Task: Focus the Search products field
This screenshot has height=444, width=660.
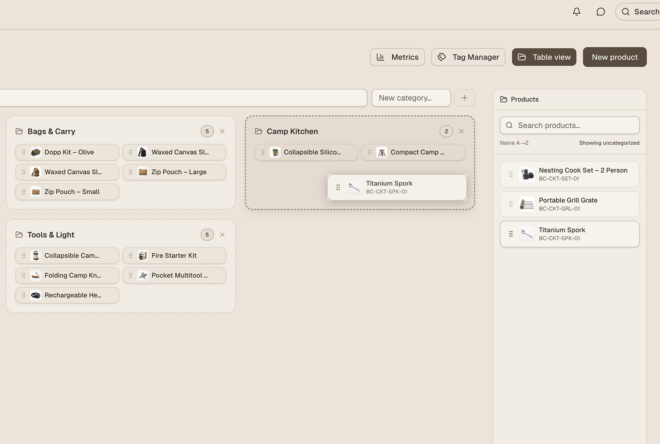Action: point(569,125)
